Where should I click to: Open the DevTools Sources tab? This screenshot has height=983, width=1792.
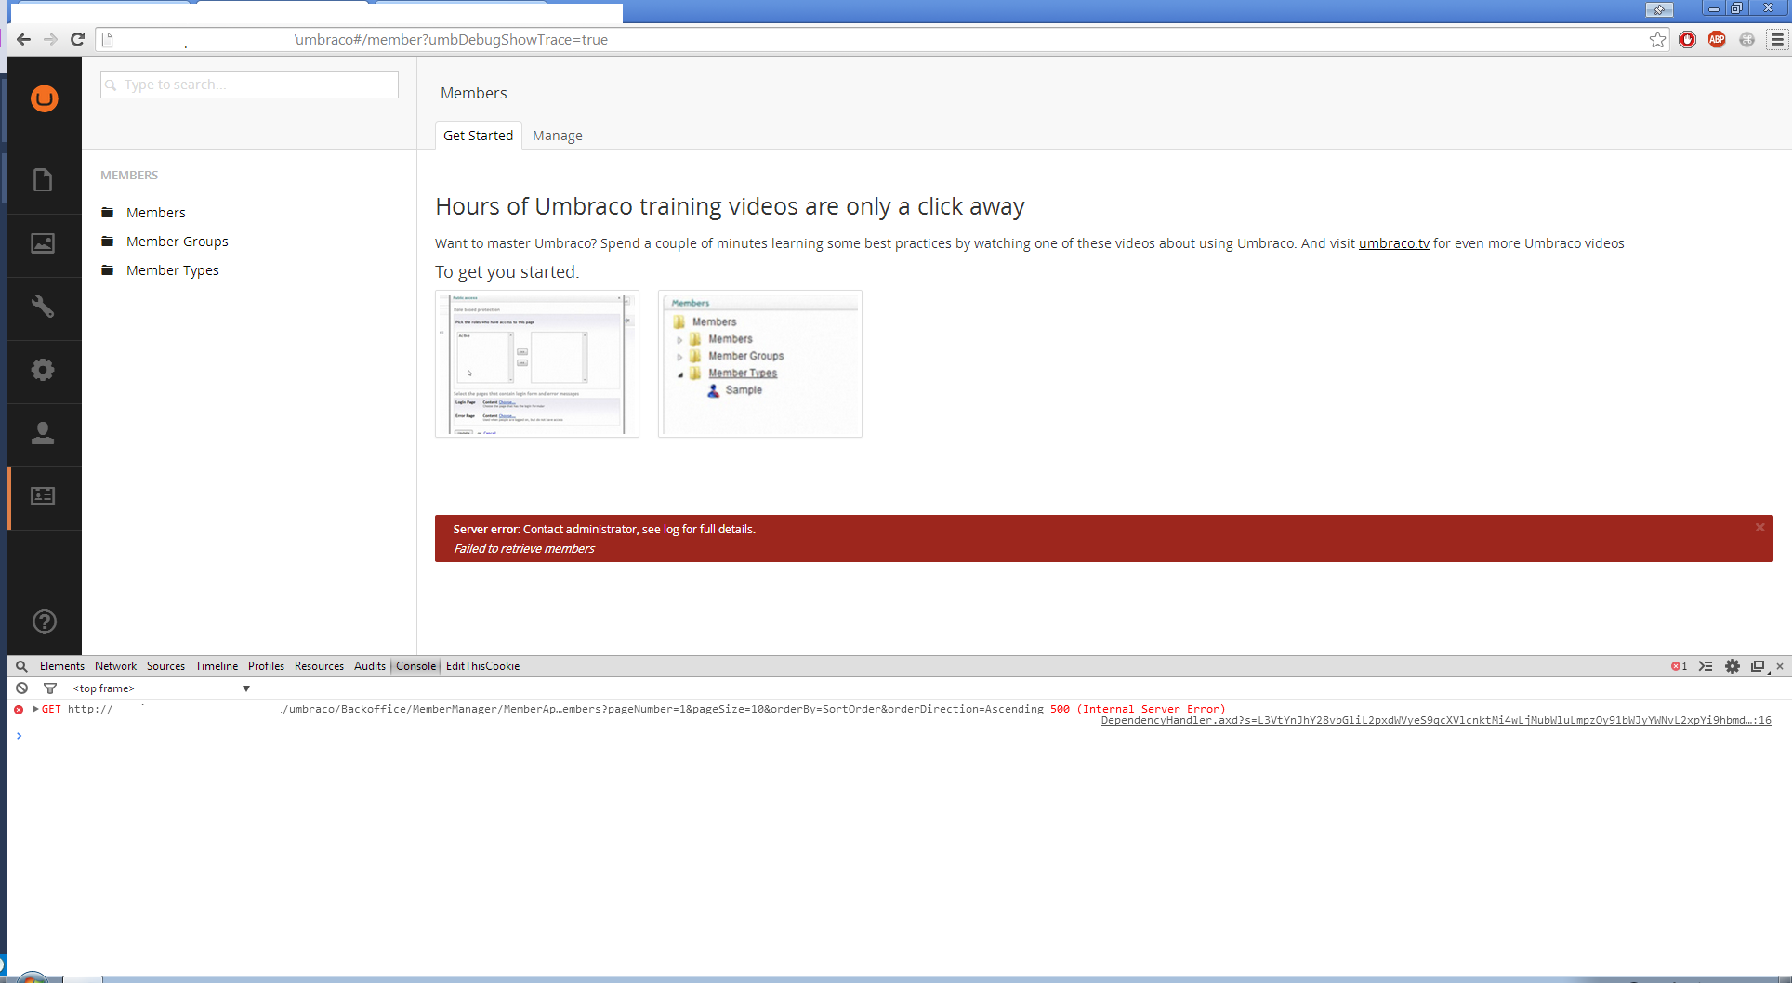click(x=165, y=666)
